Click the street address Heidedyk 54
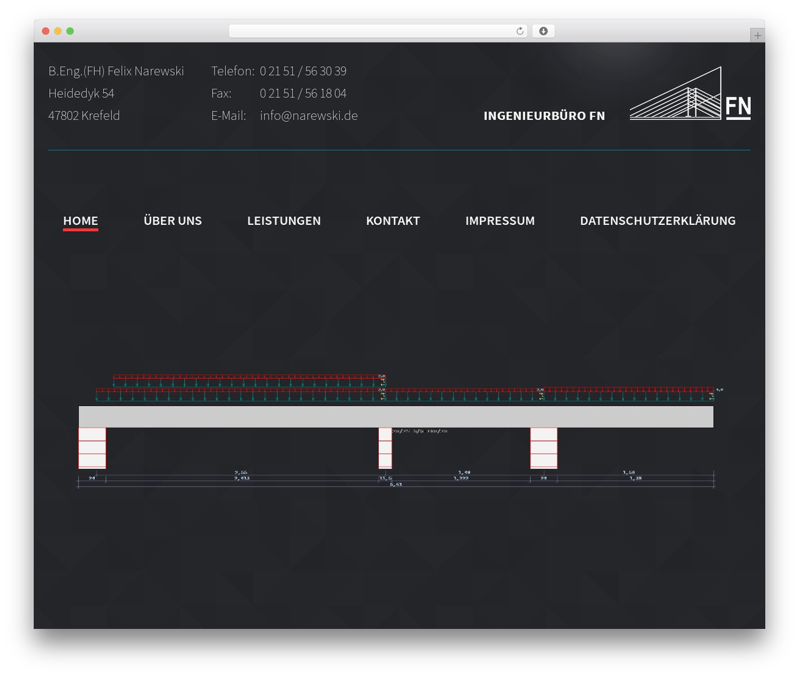The height and width of the screenshot is (677, 799). (x=81, y=94)
